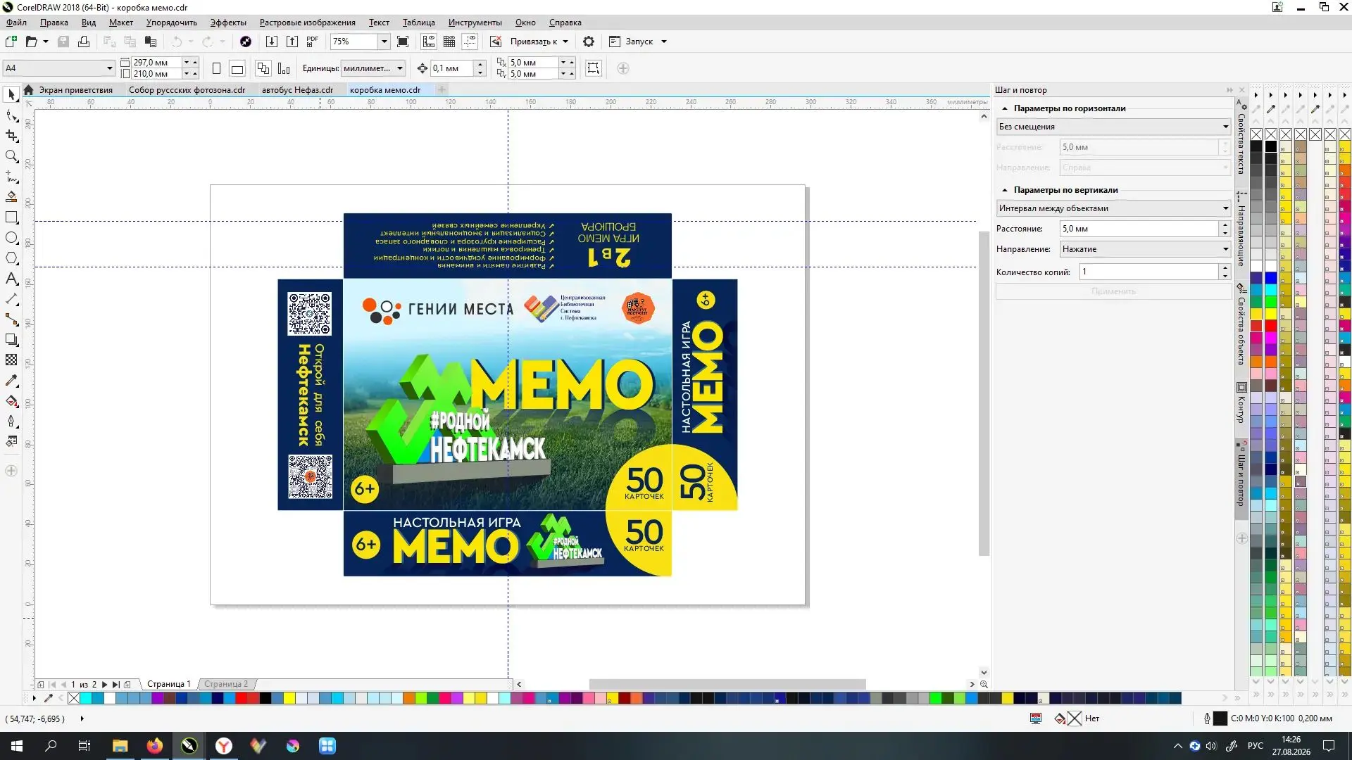The width and height of the screenshot is (1352, 760).
Task: Select the Color Eyedropper tool
Action: 11,381
